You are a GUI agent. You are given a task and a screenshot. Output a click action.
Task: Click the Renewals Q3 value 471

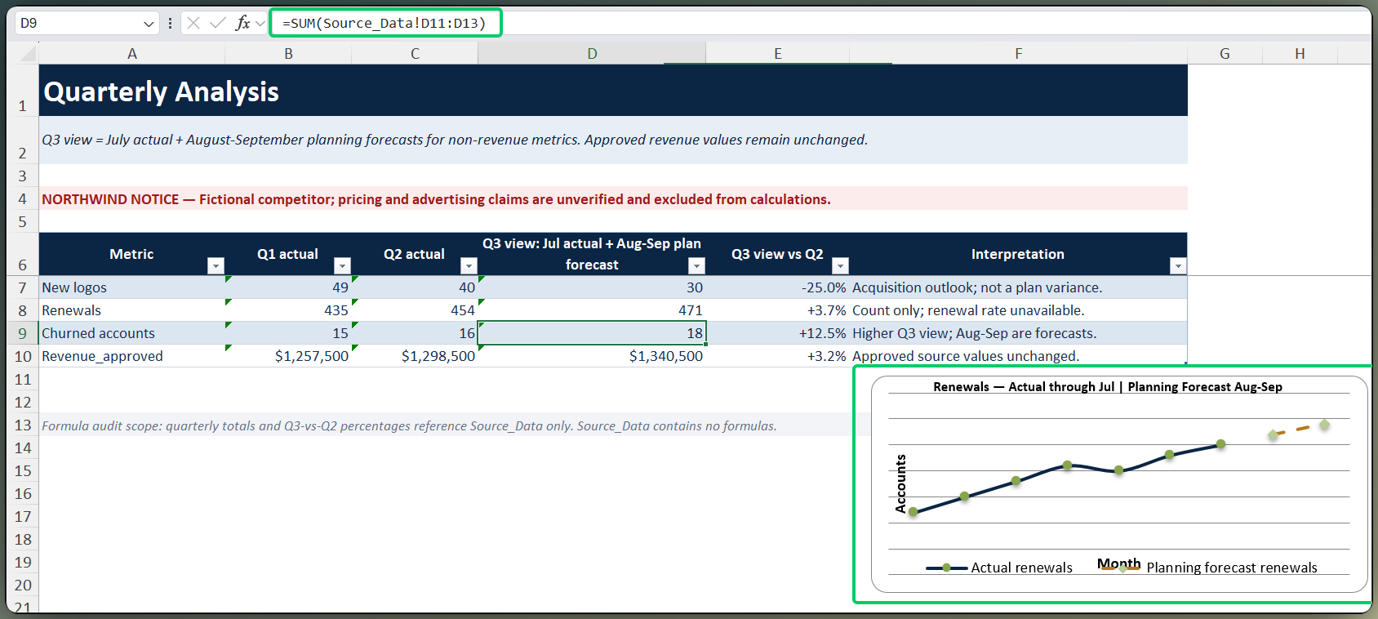pyautogui.click(x=592, y=310)
